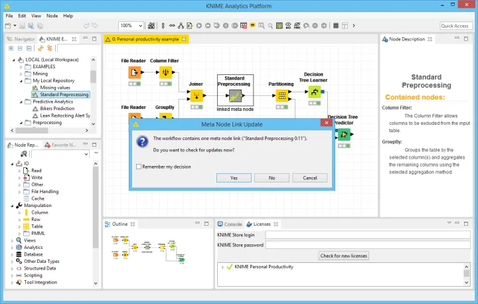Select Missing values in My Local Repository
The image size is (478, 304).
coord(55,88)
